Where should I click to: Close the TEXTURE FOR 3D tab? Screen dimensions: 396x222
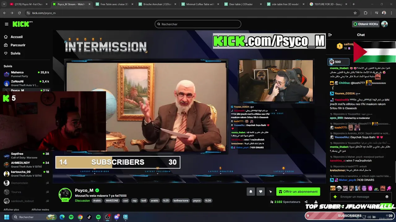coord(346,4)
